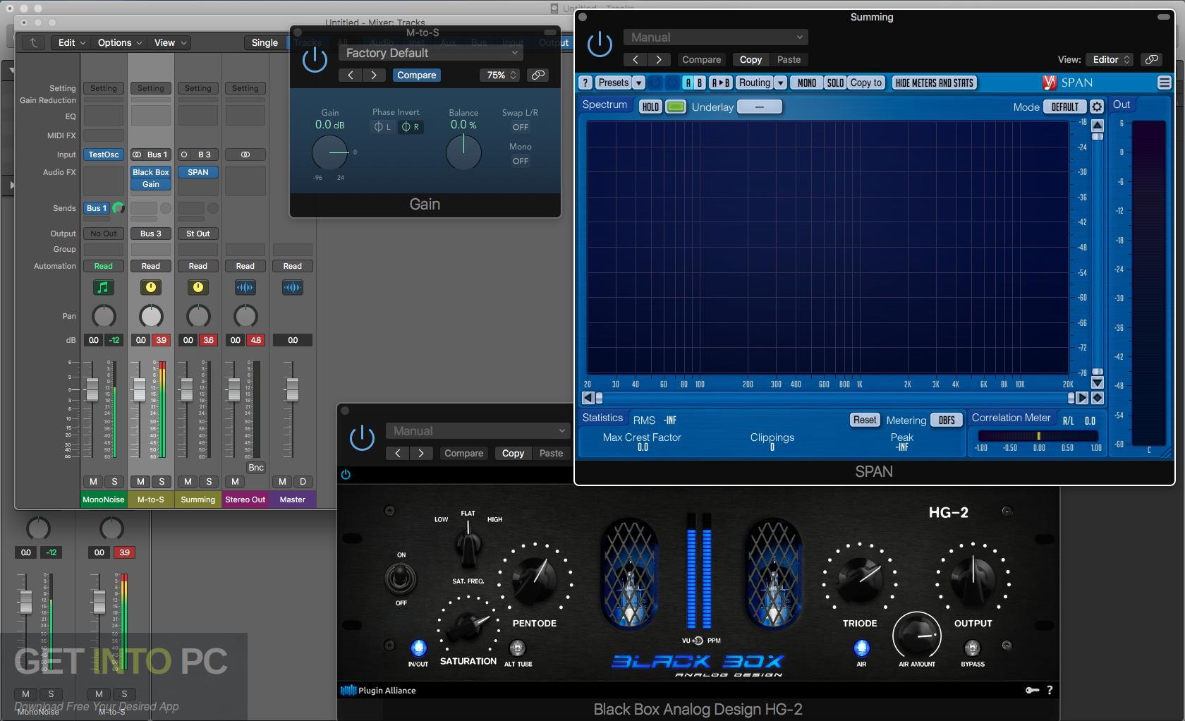This screenshot has width=1185, height=721.
Task: Click the Stereo Out channel waveform icon
Action: (x=245, y=287)
